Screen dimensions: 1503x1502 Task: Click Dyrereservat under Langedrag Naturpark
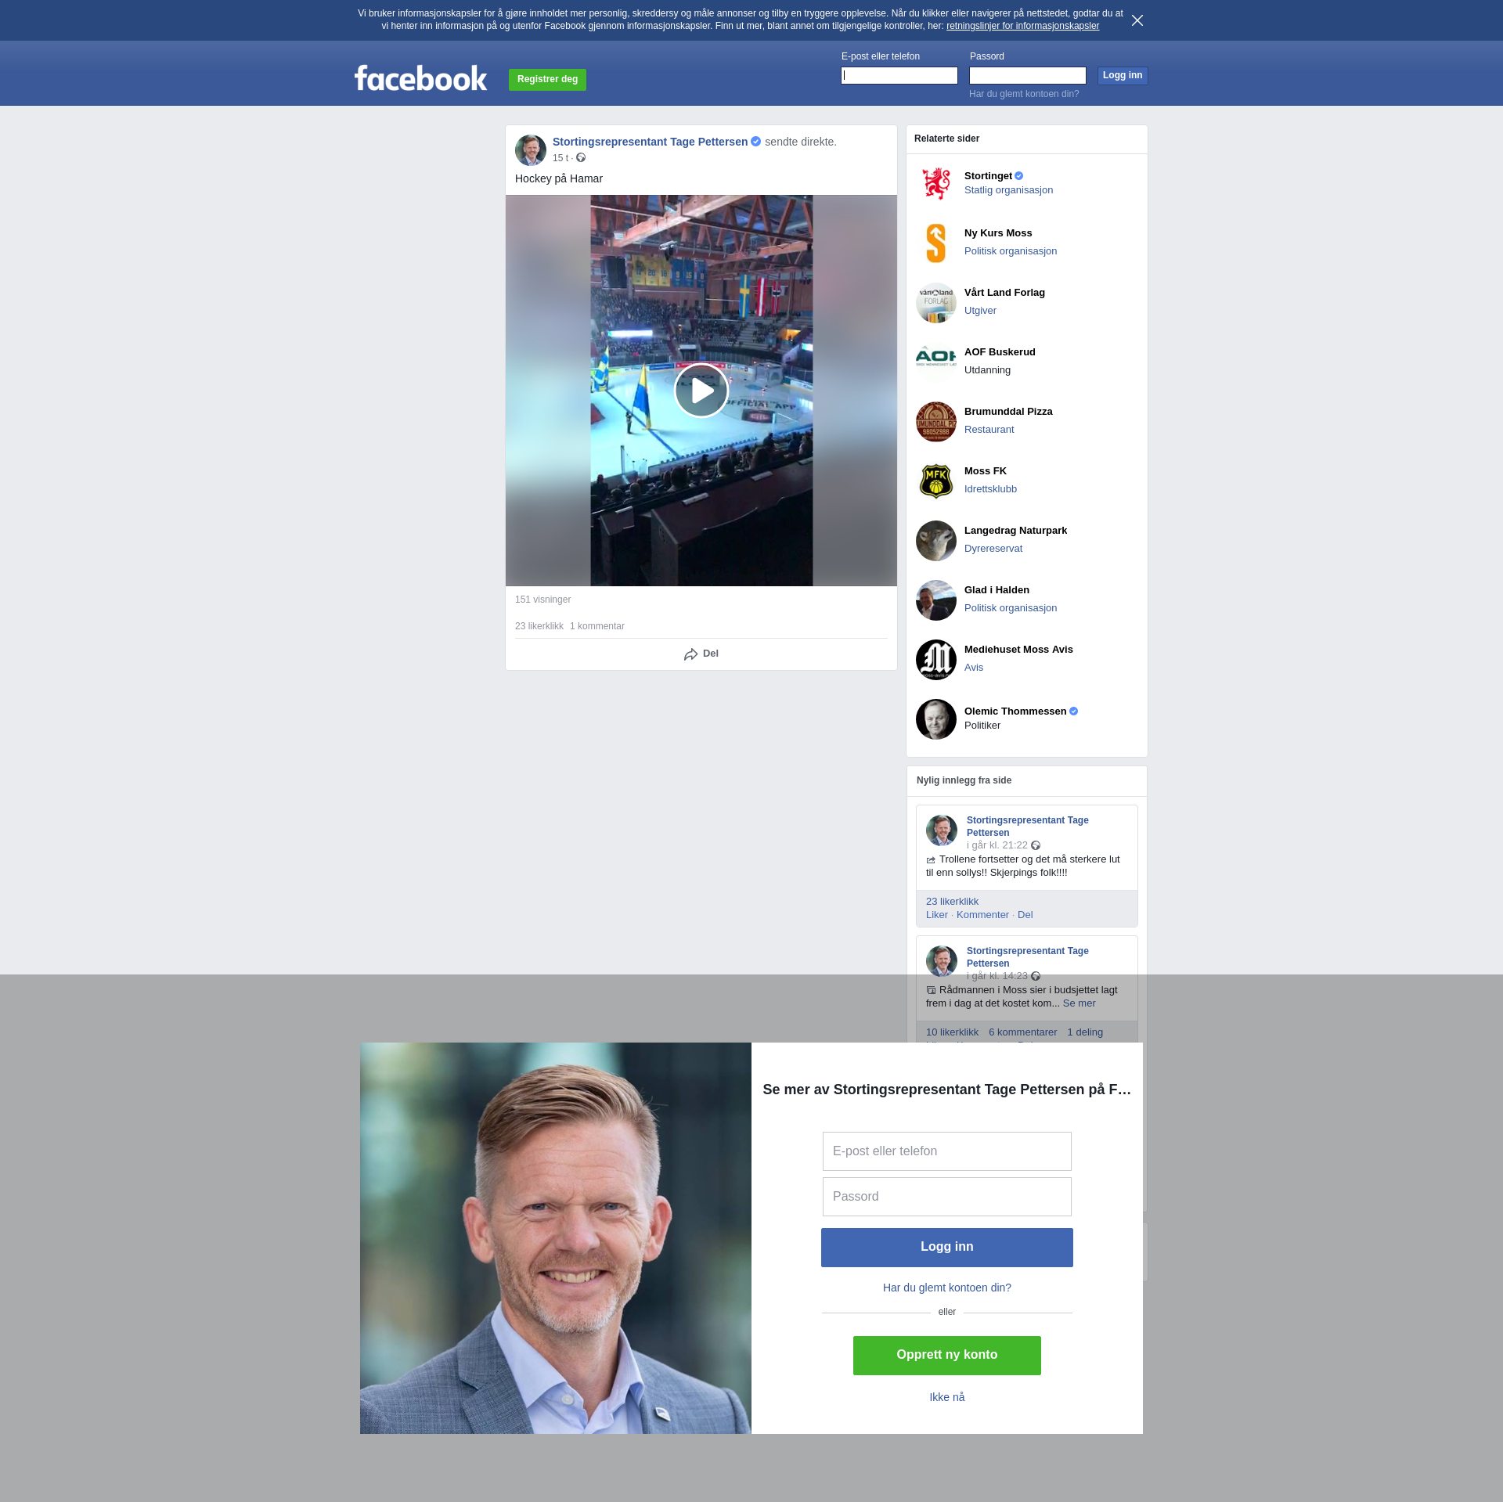tap(993, 549)
